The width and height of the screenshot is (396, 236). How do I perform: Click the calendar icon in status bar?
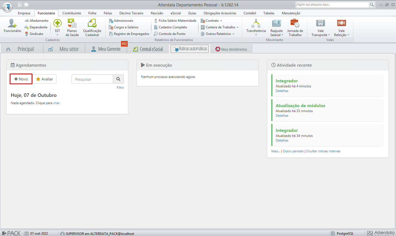[26, 233]
